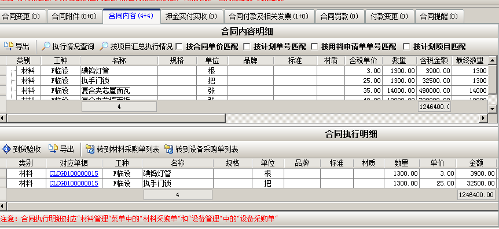This screenshot has width=499, height=229.
Task: Click 转到设备采购单列表 button label
Action: [x=207, y=149]
